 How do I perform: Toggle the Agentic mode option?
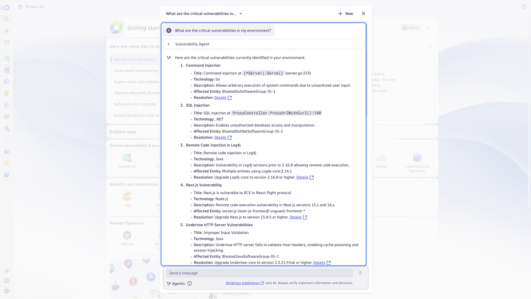176,284
